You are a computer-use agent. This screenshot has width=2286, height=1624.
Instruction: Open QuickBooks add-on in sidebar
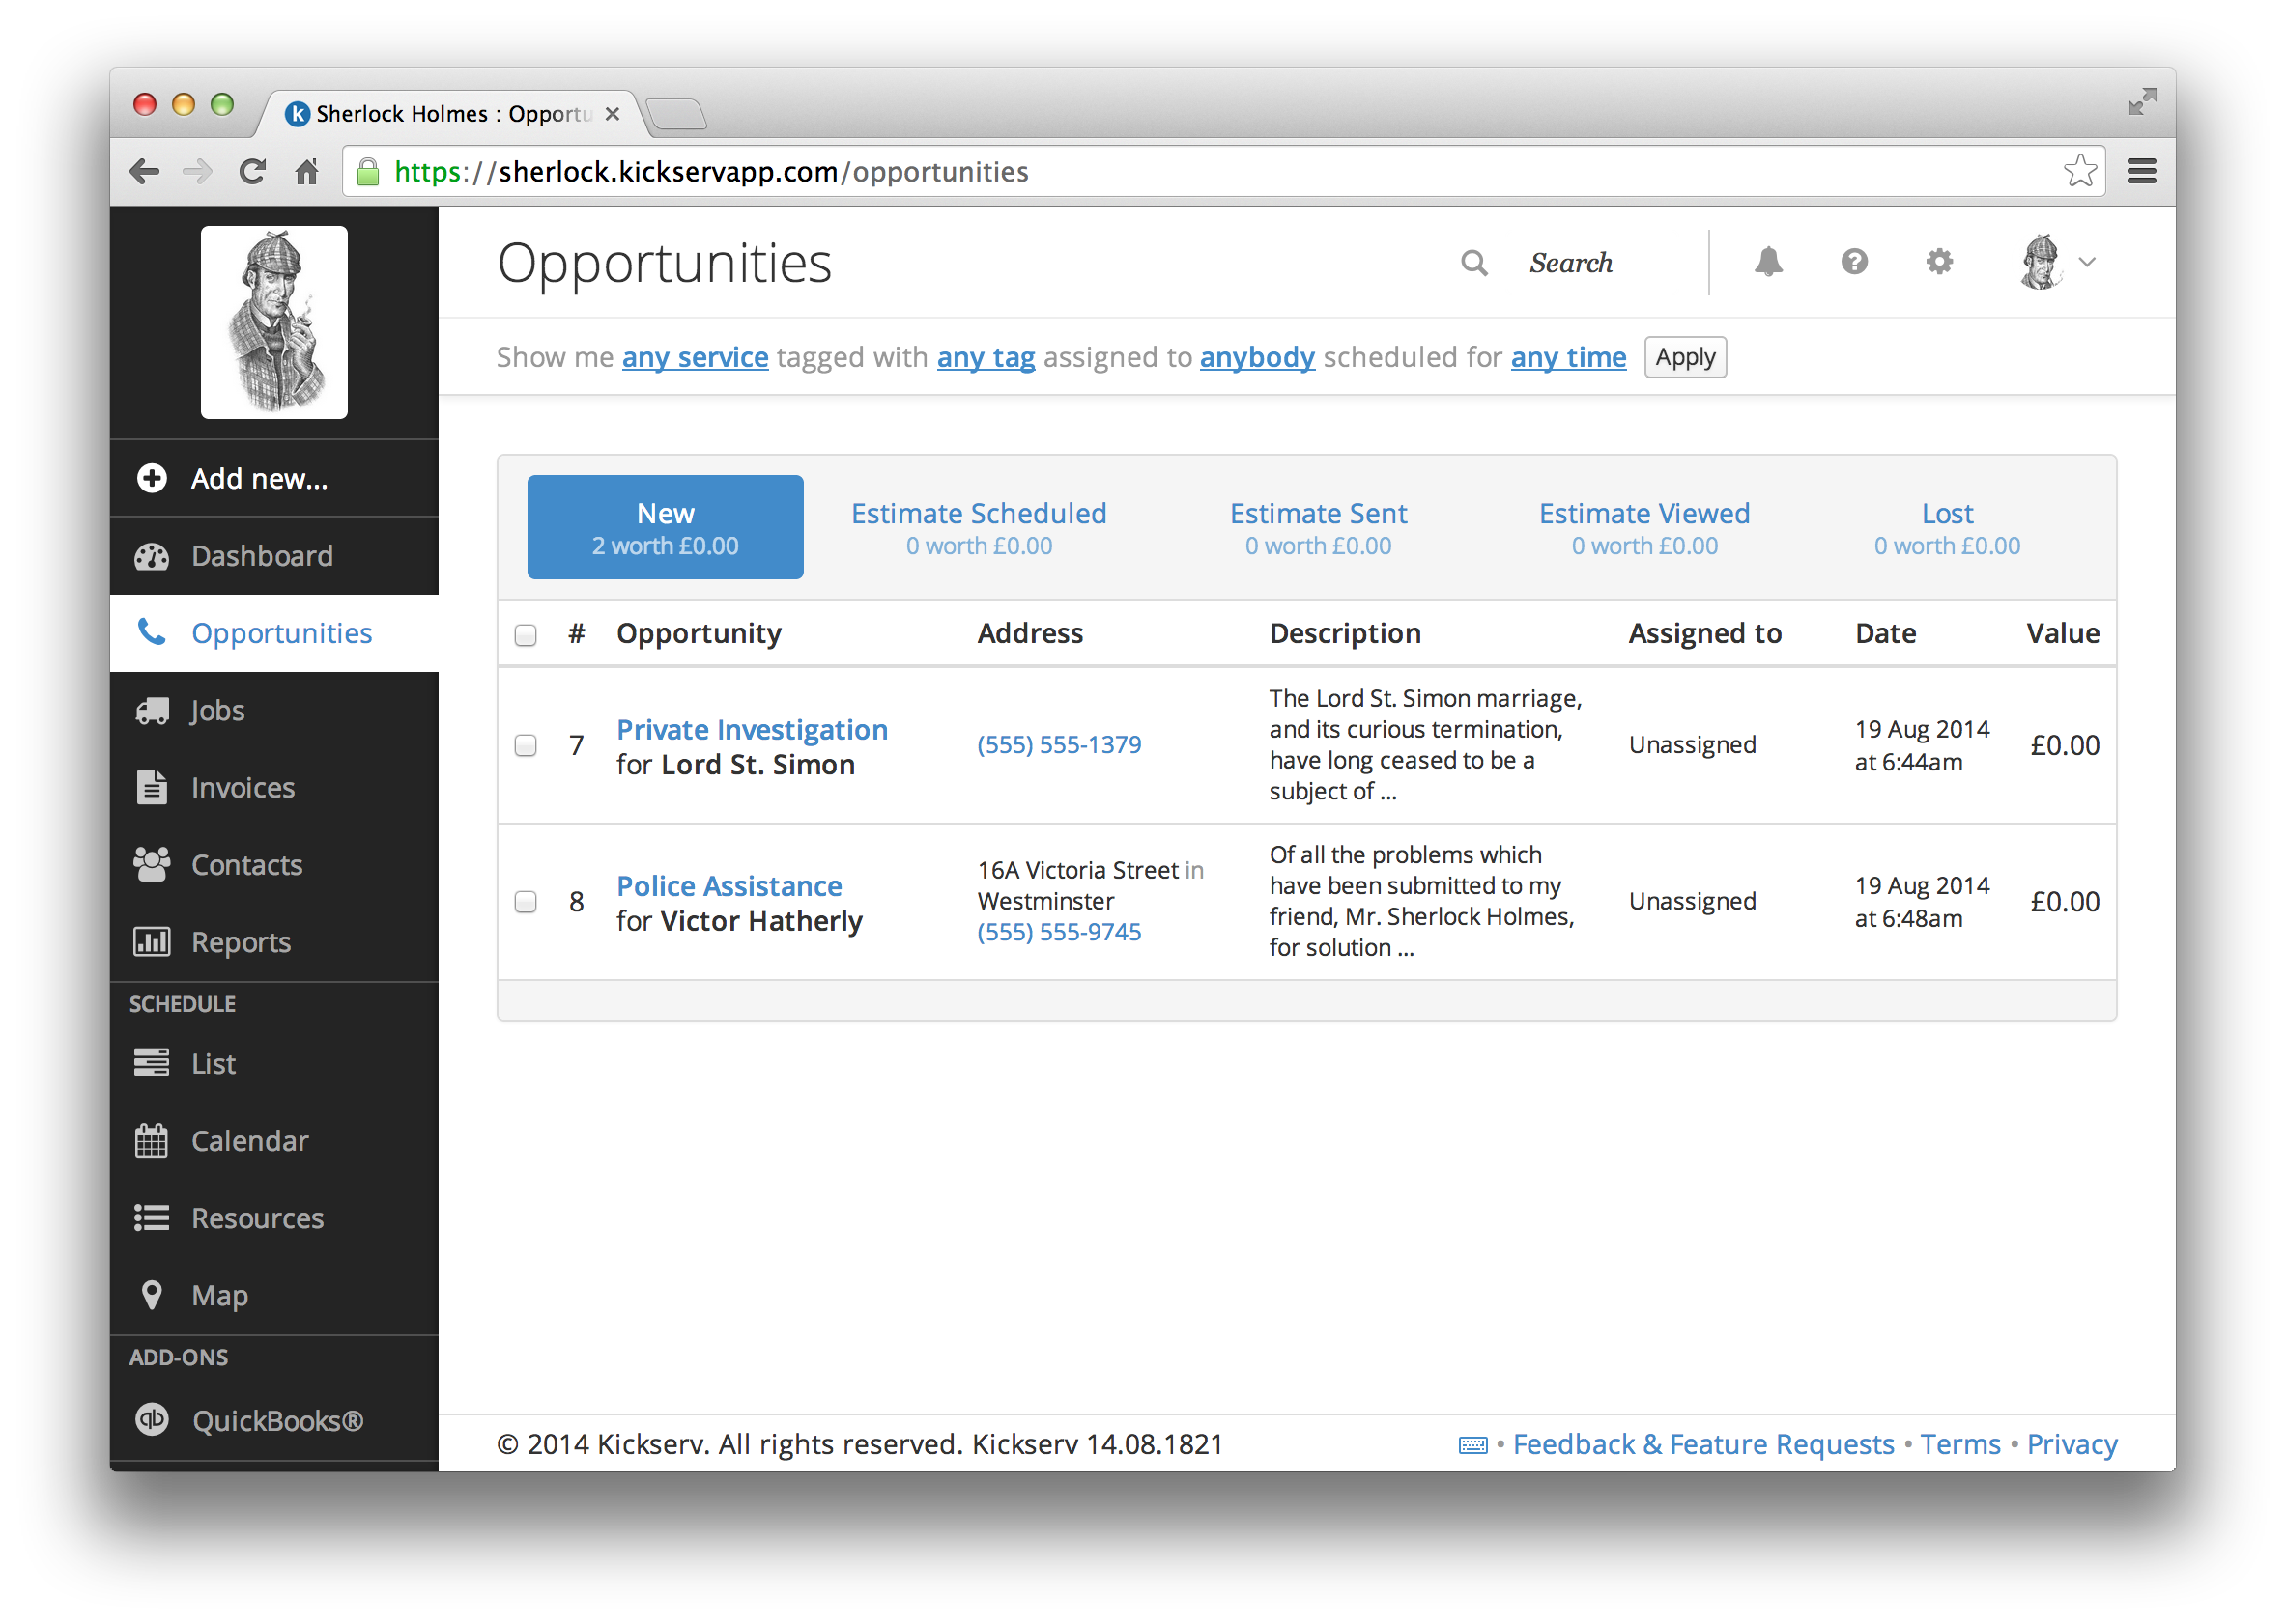point(276,1420)
